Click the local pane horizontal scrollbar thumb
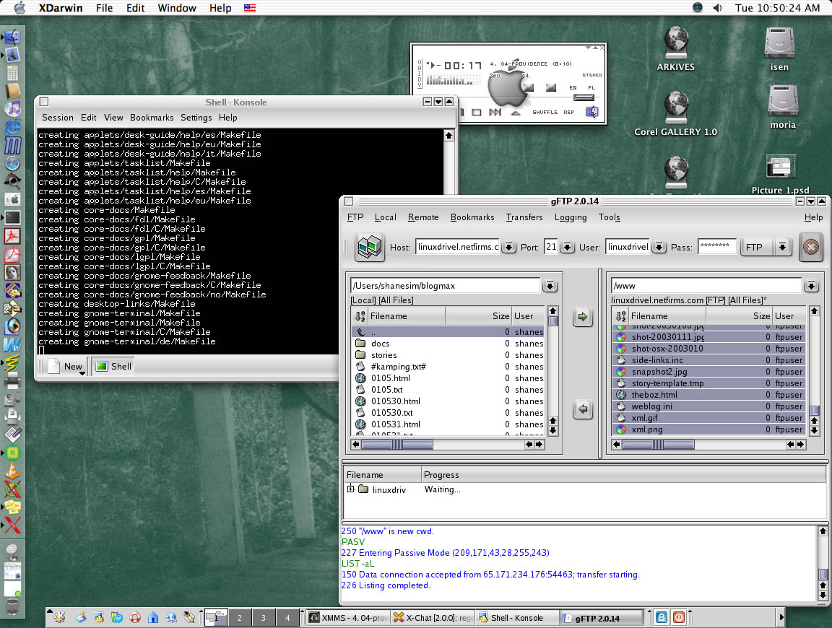832x628 pixels. pyautogui.click(x=397, y=445)
